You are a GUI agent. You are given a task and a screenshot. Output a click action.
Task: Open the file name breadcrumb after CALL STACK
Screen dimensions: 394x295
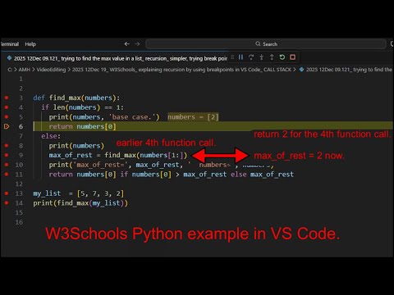(349, 70)
